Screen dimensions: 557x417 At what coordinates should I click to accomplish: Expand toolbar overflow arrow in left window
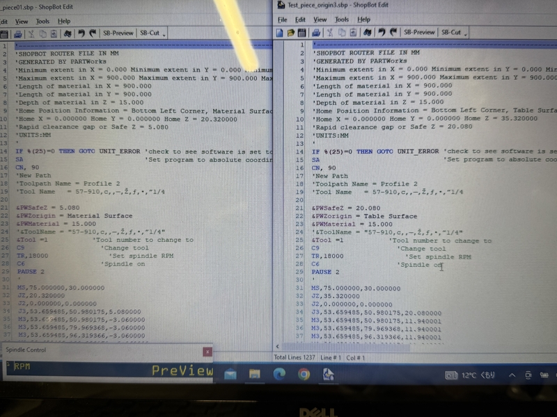[x=164, y=35]
